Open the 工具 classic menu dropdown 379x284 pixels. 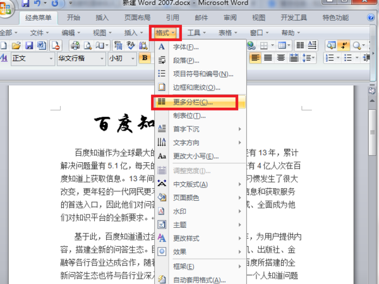point(196,33)
